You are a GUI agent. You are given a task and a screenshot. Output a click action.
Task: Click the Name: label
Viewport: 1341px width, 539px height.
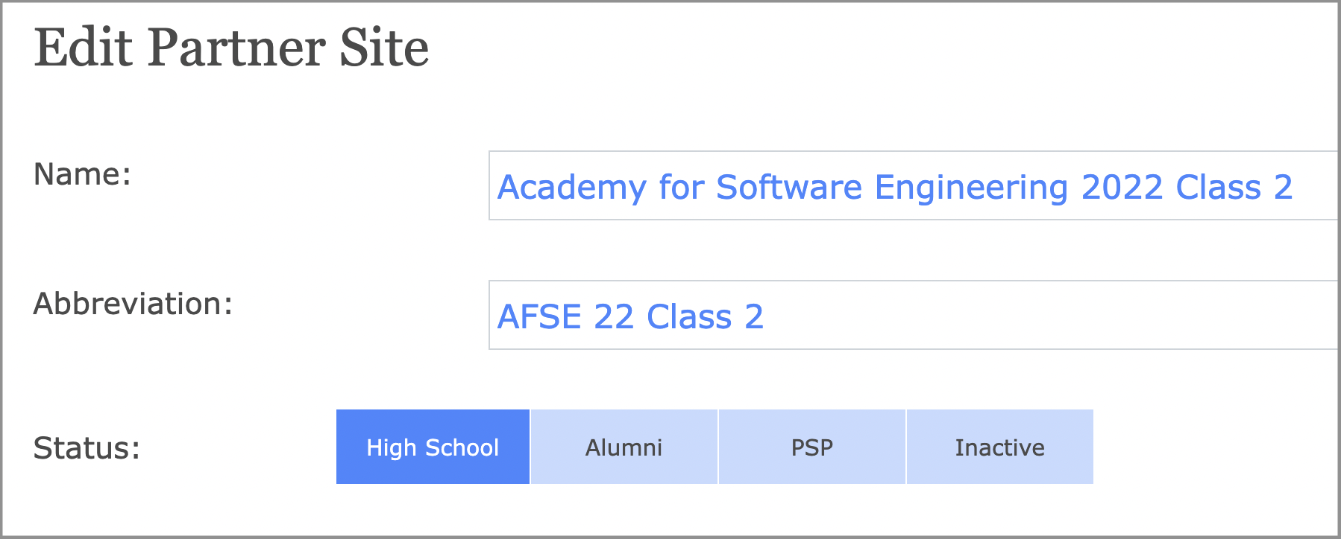82,174
